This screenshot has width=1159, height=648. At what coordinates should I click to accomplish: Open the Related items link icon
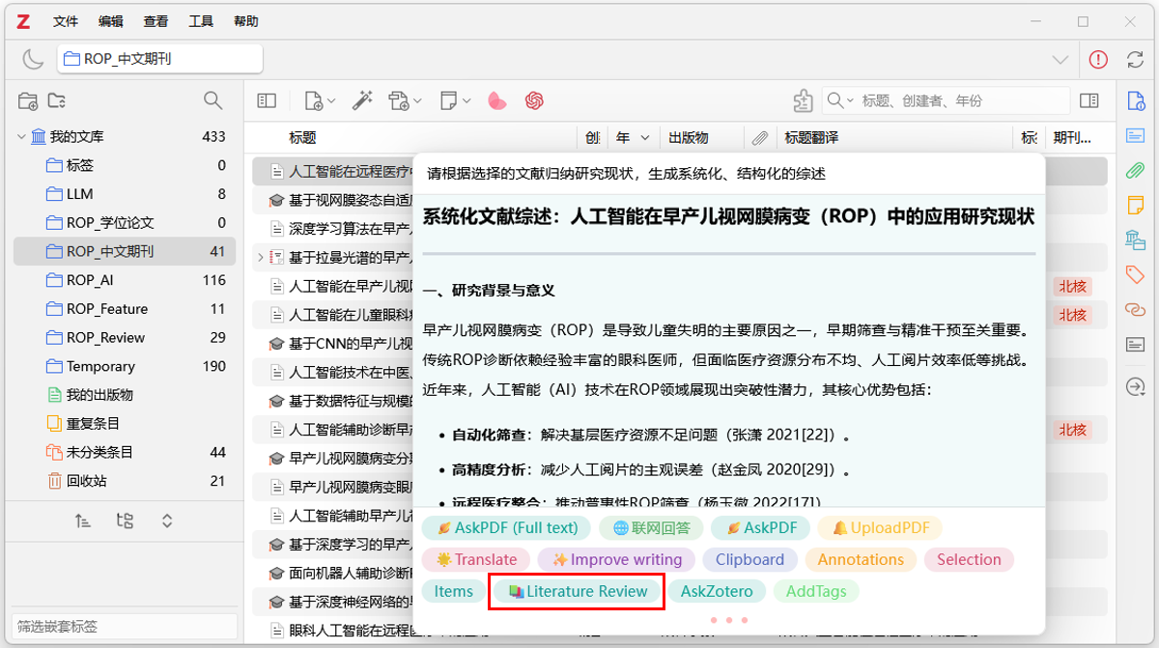[1135, 309]
